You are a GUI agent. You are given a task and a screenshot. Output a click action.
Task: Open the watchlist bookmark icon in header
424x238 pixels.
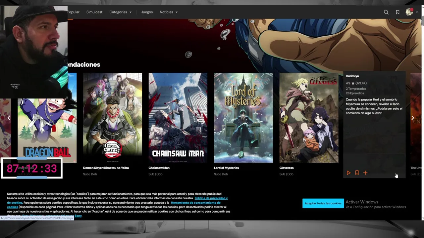[x=397, y=12]
